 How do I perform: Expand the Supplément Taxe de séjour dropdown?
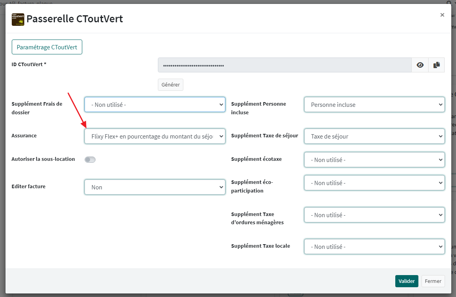(374, 137)
